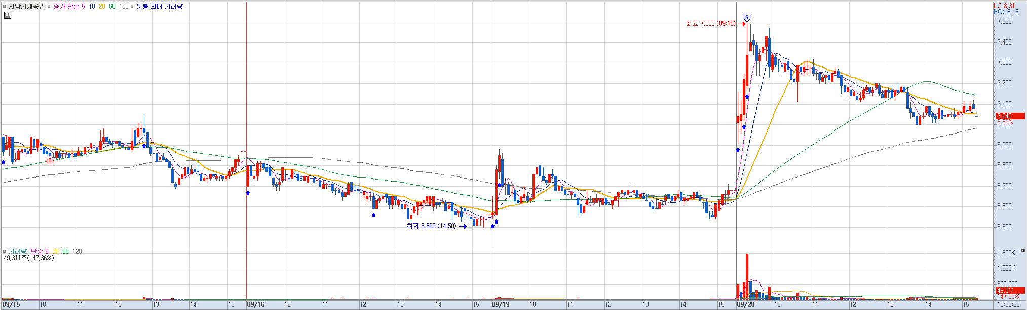This screenshot has height=310, width=1027.
Task: Click the 1,500K volume axis label
Action: 1006,253
